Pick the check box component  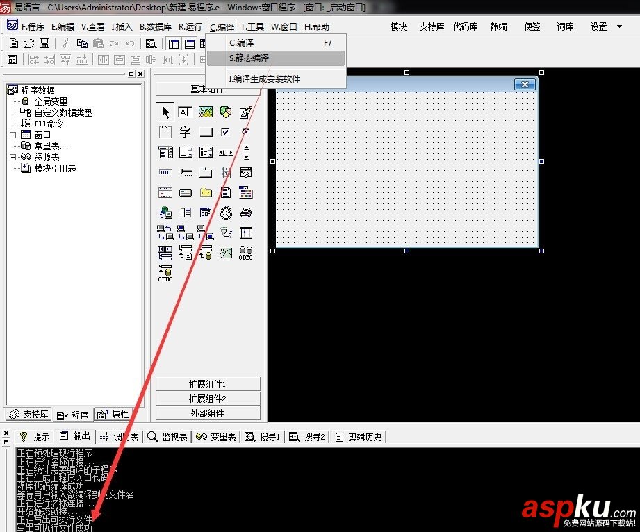pos(225,132)
